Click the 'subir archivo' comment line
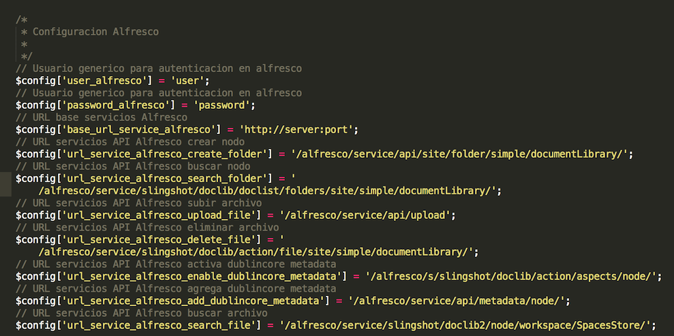The width and height of the screenshot is (674, 336). (139, 203)
